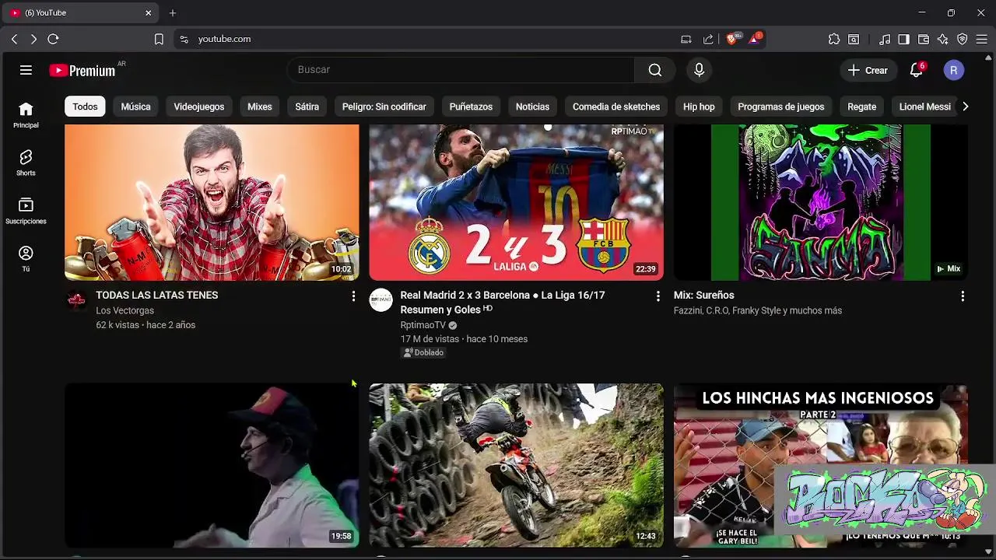
Task: Select the Peligro: Sin codificar chip
Action: [384, 107]
